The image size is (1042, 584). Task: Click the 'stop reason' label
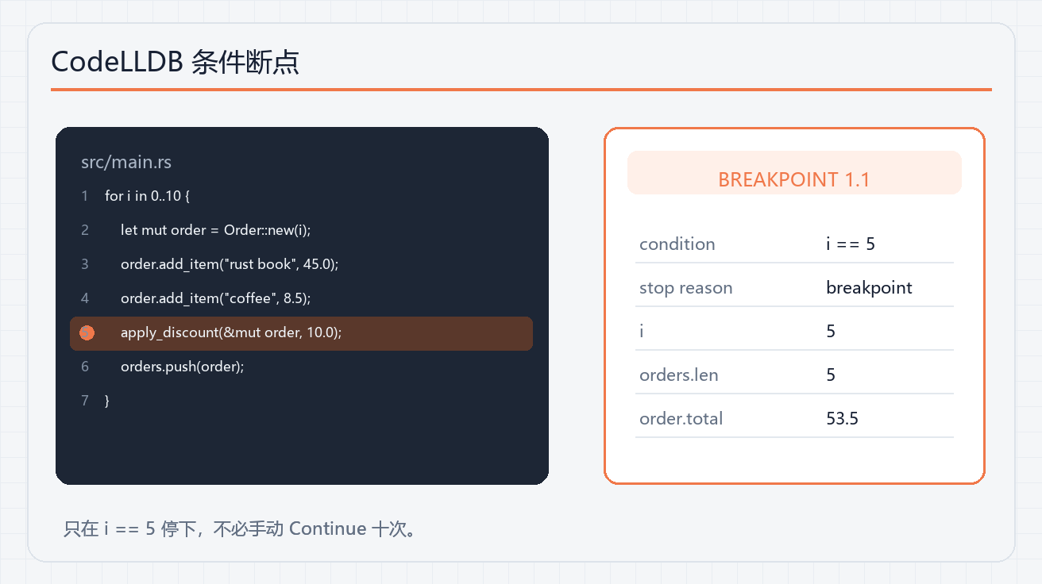(x=685, y=287)
